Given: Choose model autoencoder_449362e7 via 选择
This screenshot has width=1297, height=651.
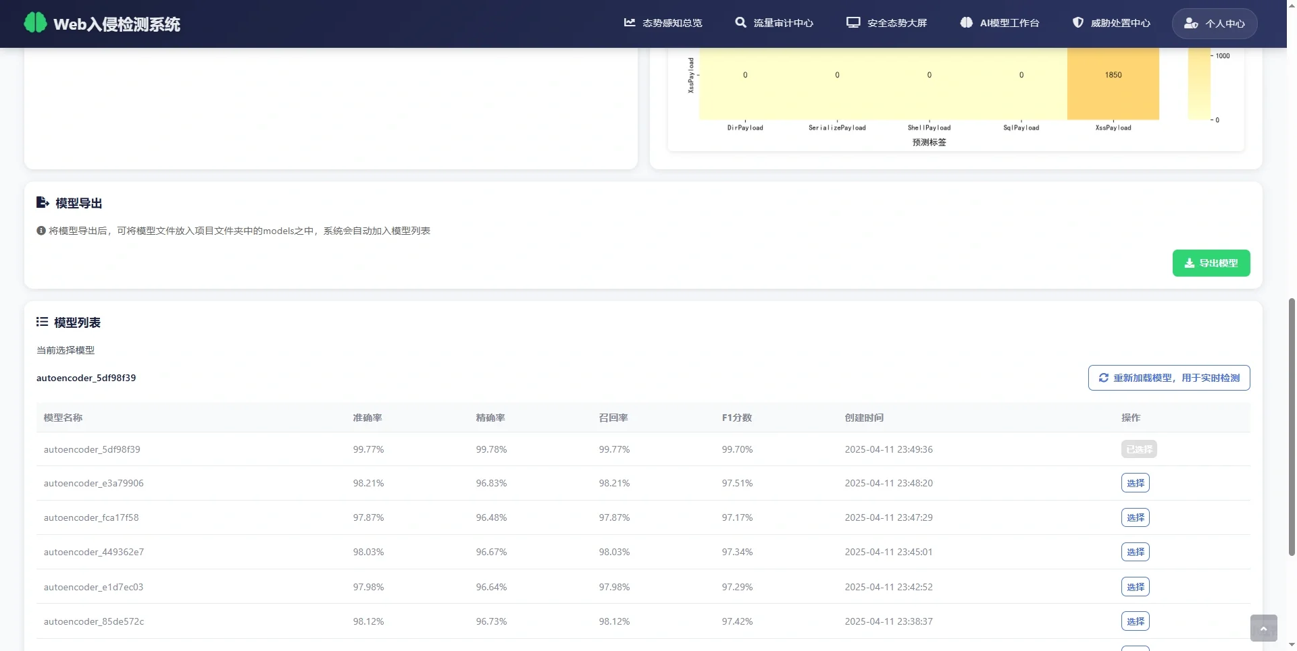Looking at the screenshot, I should click(1136, 552).
